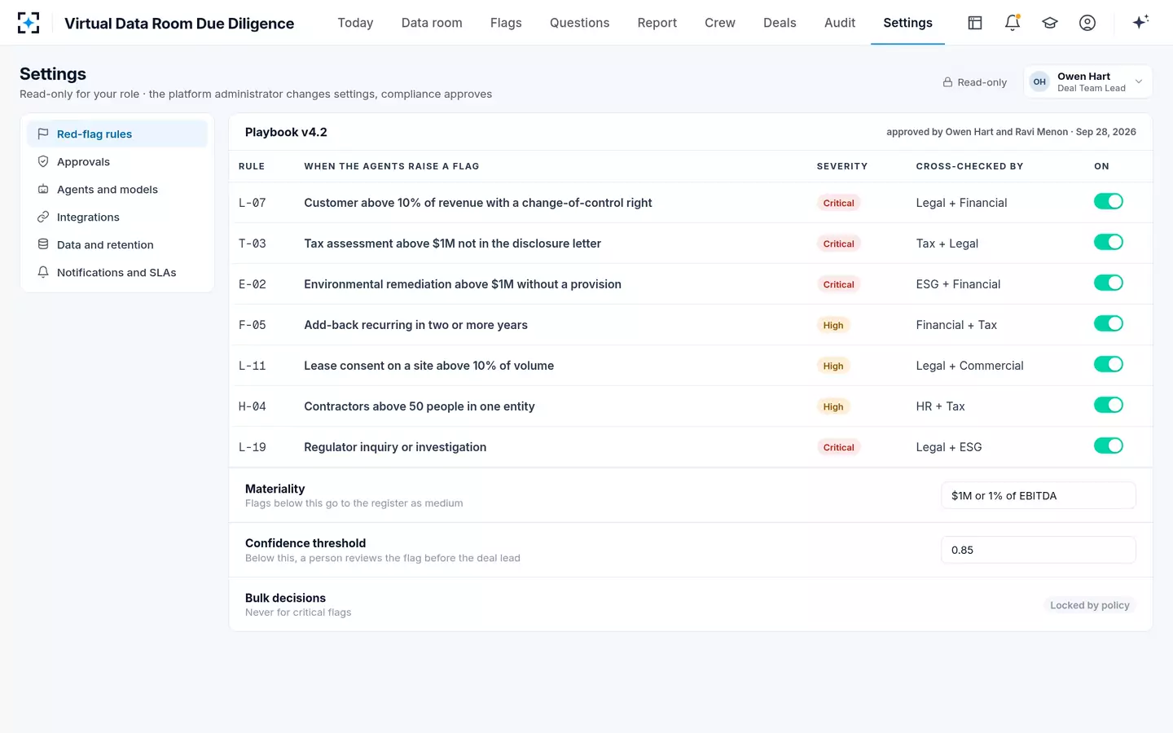Click the Materiality value field
1173x733 pixels.
1038,495
